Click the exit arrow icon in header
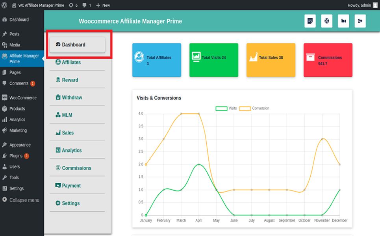The image size is (380, 236). click(360, 21)
